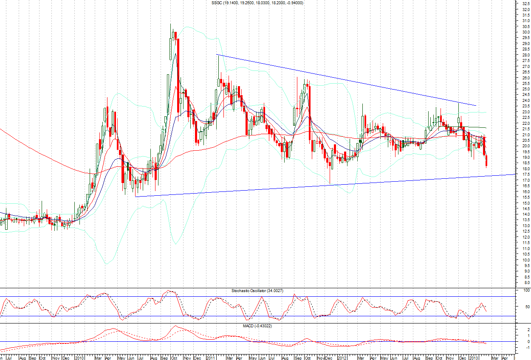Click the 2012 label on time axis
Image resolution: width=531 pixels, height=360 pixels.
[x=342, y=357]
